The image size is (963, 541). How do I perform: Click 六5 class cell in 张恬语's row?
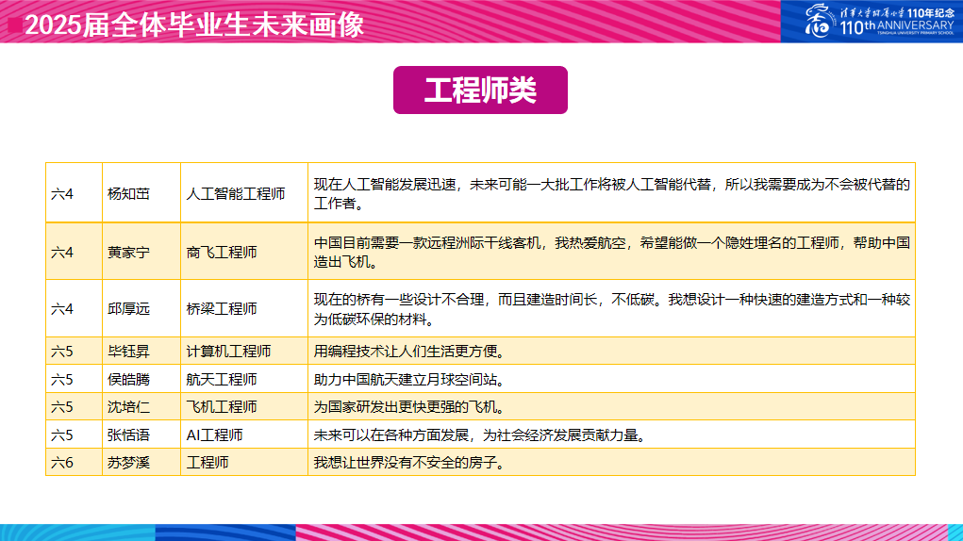(74, 434)
